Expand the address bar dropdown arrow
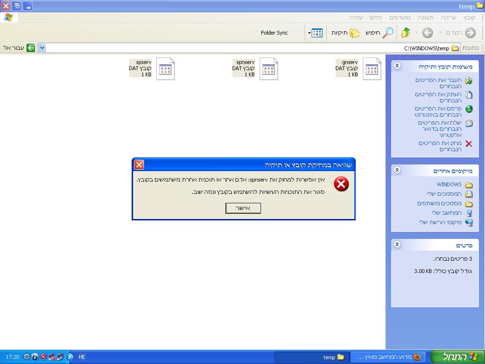The image size is (485, 364). pyautogui.click(x=42, y=48)
